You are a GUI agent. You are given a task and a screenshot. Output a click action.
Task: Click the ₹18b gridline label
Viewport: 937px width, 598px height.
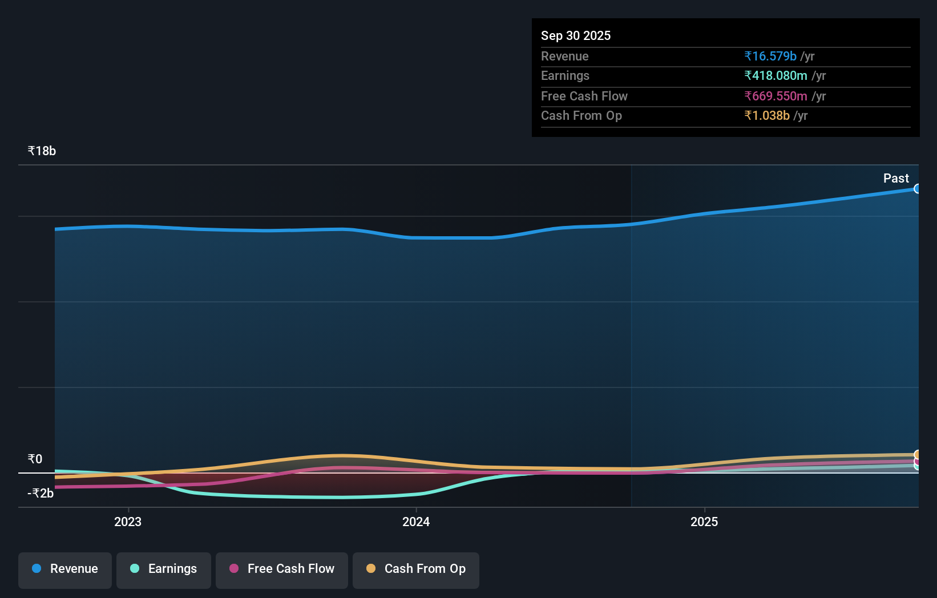41,151
